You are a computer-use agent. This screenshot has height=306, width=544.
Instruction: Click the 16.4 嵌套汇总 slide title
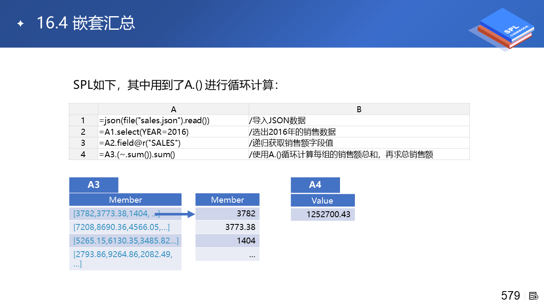[85, 23]
